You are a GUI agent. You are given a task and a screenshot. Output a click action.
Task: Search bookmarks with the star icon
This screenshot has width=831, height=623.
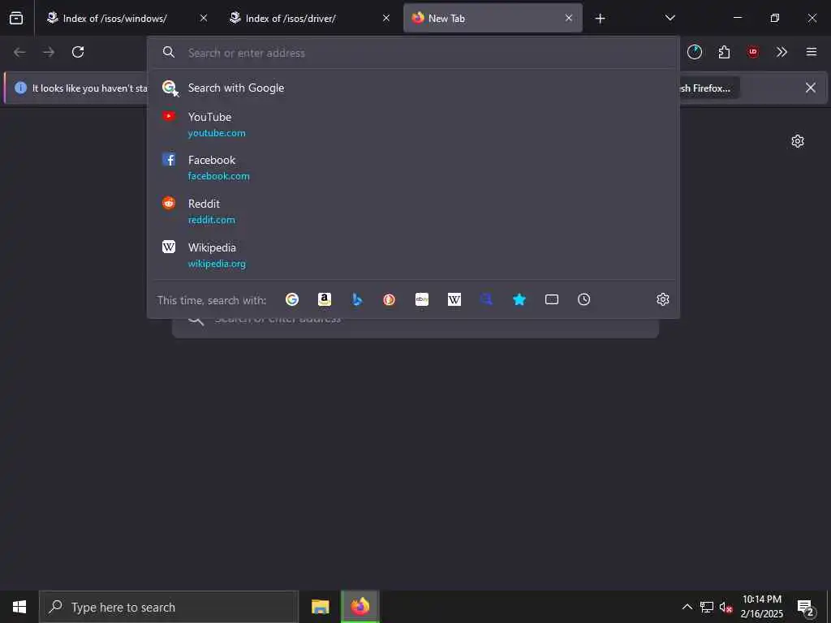point(519,299)
